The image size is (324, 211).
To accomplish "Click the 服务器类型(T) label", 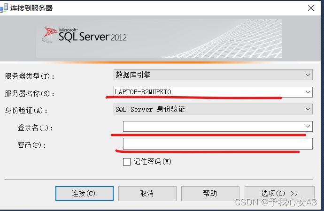I will coord(30,76).
